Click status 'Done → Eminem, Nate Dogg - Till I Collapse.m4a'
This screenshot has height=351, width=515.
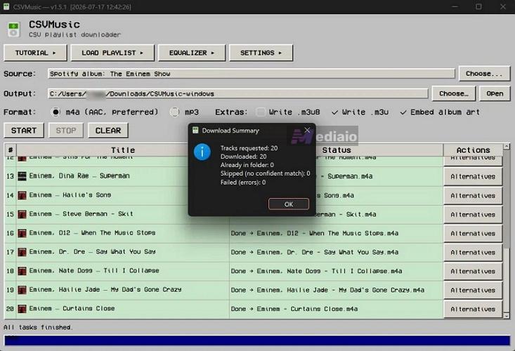click(x=316, y=271)
